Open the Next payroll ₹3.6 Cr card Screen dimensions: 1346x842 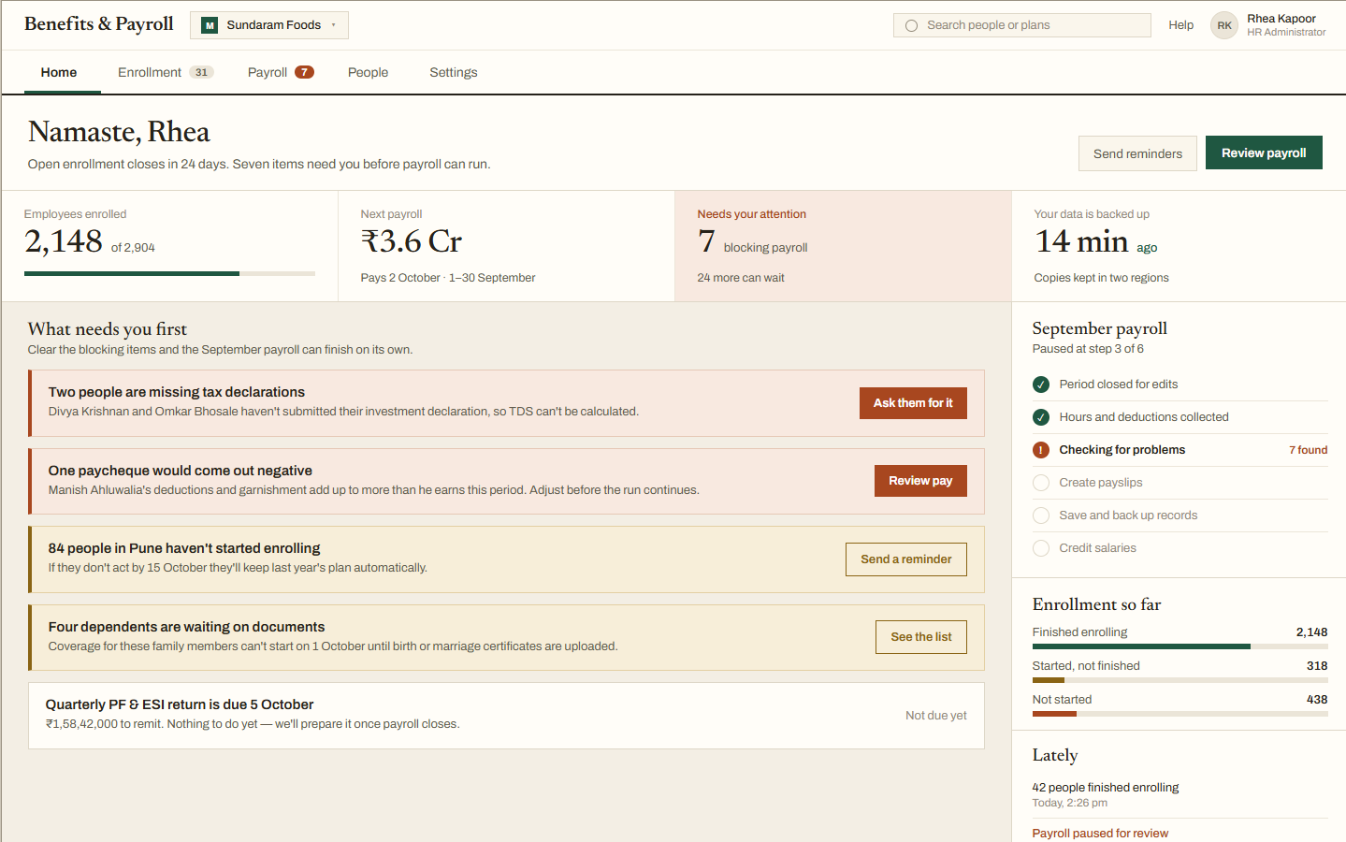point(506,246)
